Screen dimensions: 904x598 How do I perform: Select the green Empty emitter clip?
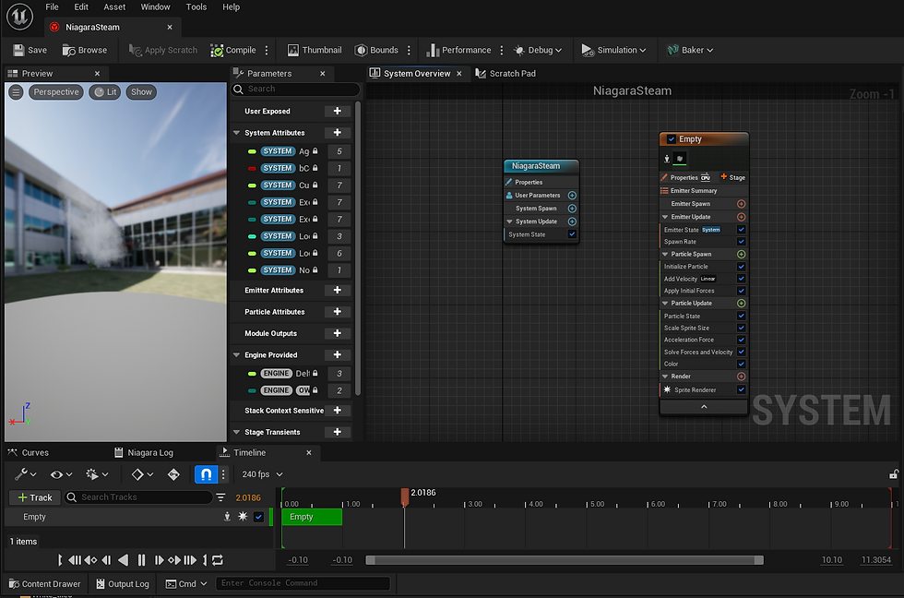click(x=312, y=517)
